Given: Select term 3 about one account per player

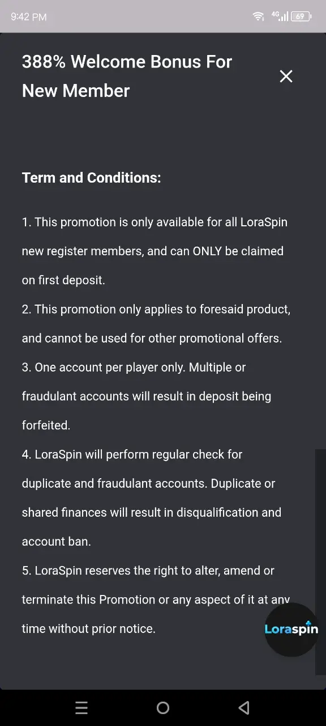Looking at the screenshot, I should 146,396.
